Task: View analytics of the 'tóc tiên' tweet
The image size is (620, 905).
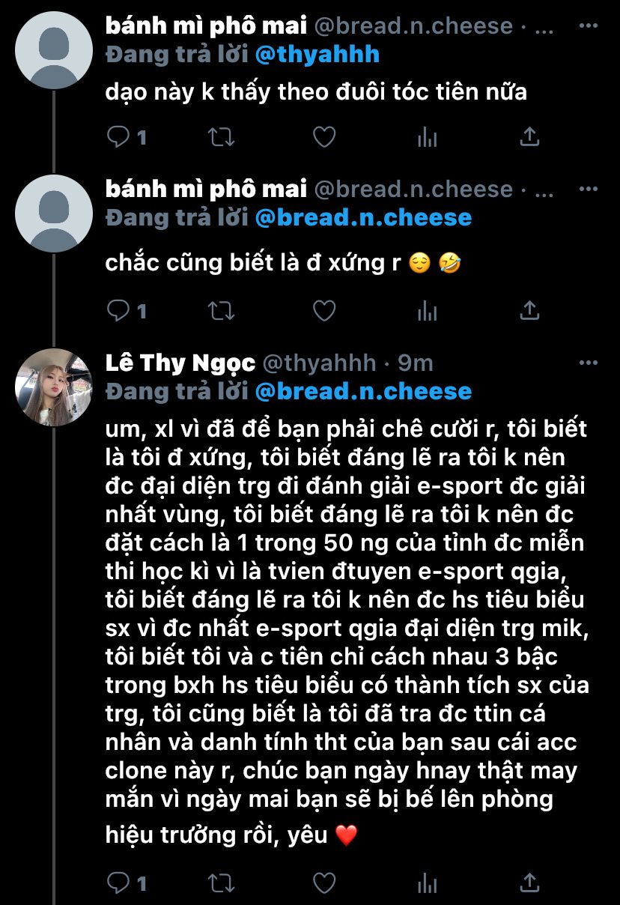Action: click(x=427, y=137)
